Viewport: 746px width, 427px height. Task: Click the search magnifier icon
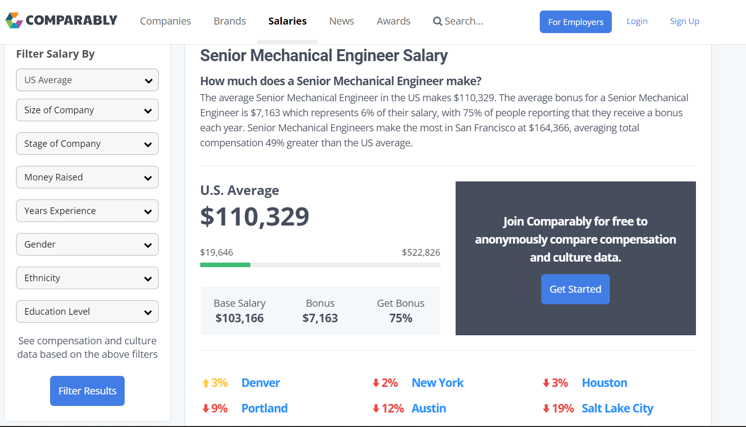(438, 22)
